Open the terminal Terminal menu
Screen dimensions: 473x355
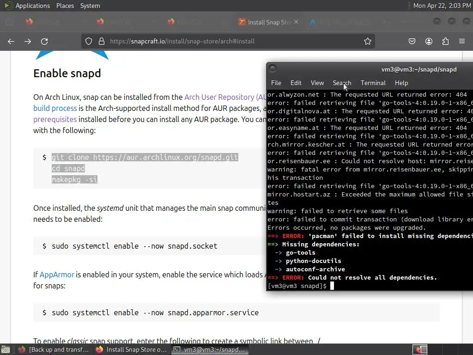373,83
